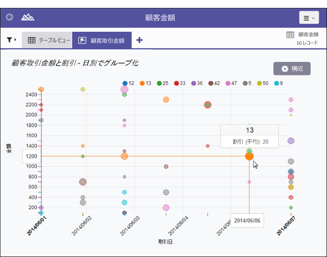
Task: Click the 構成 button label
Action: (x=297, y=69)
